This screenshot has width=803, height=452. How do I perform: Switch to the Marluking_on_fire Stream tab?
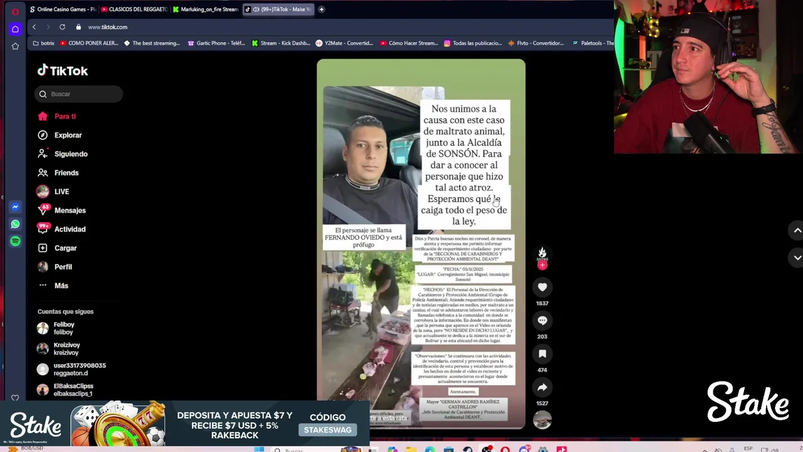[x=206, y=9]
